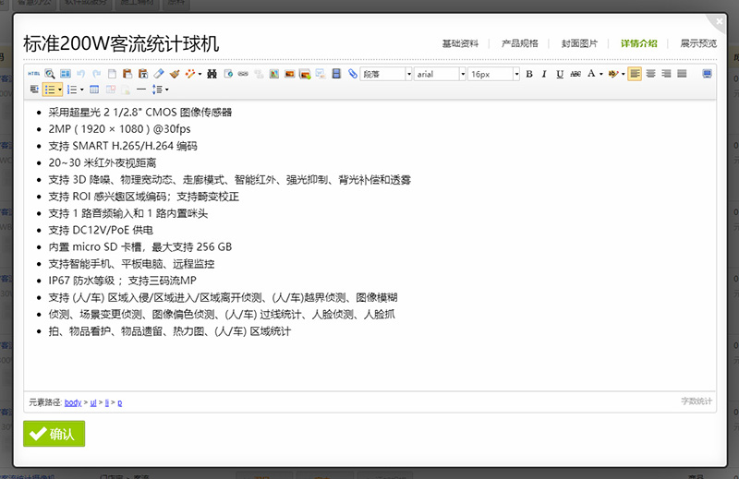This screenshot has height=479, width=739.
Task: Toggle center alignment
Action: (651, 74)
